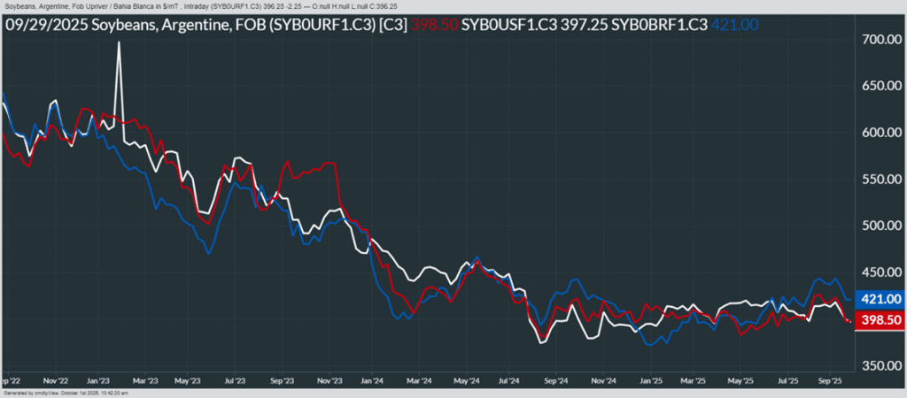
Task: Click the 550.00 price axis label
Action: tap(881, 180)
